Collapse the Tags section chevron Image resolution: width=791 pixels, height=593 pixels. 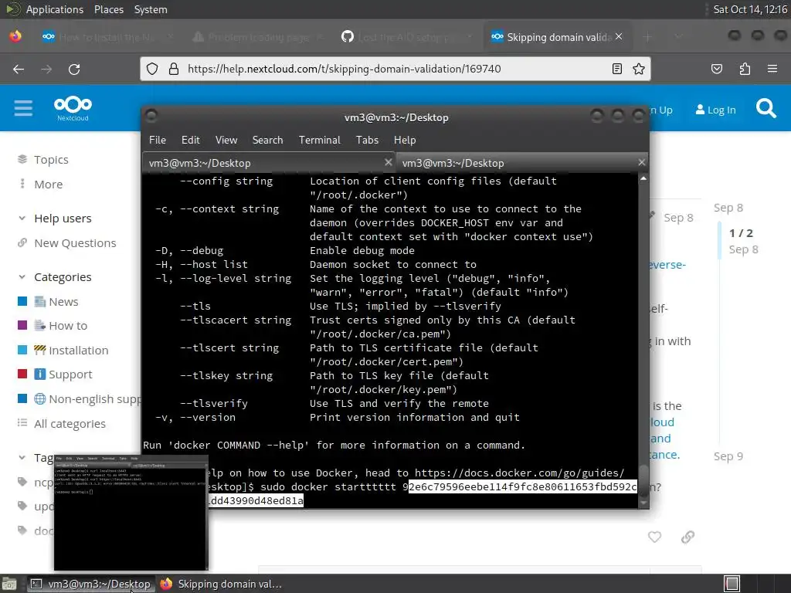coord(22,457)
